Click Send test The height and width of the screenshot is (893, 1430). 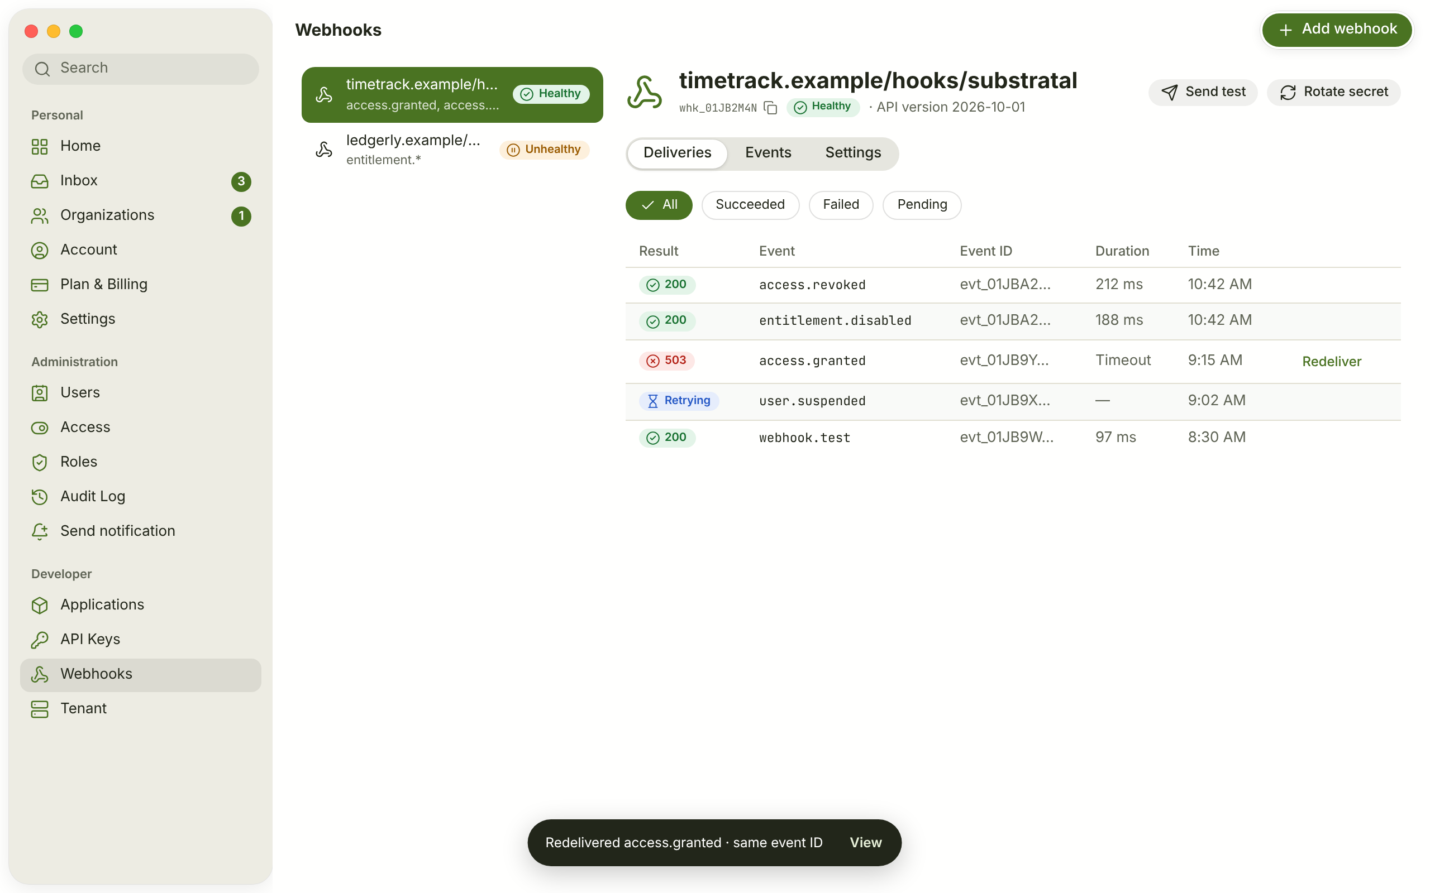click(x=1203, y=92)
